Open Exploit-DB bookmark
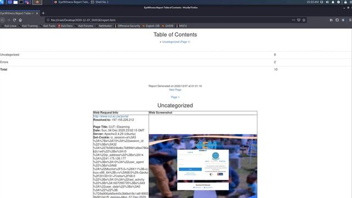The height and width of the screenshot is (198, 352). [x=151, y=26]
